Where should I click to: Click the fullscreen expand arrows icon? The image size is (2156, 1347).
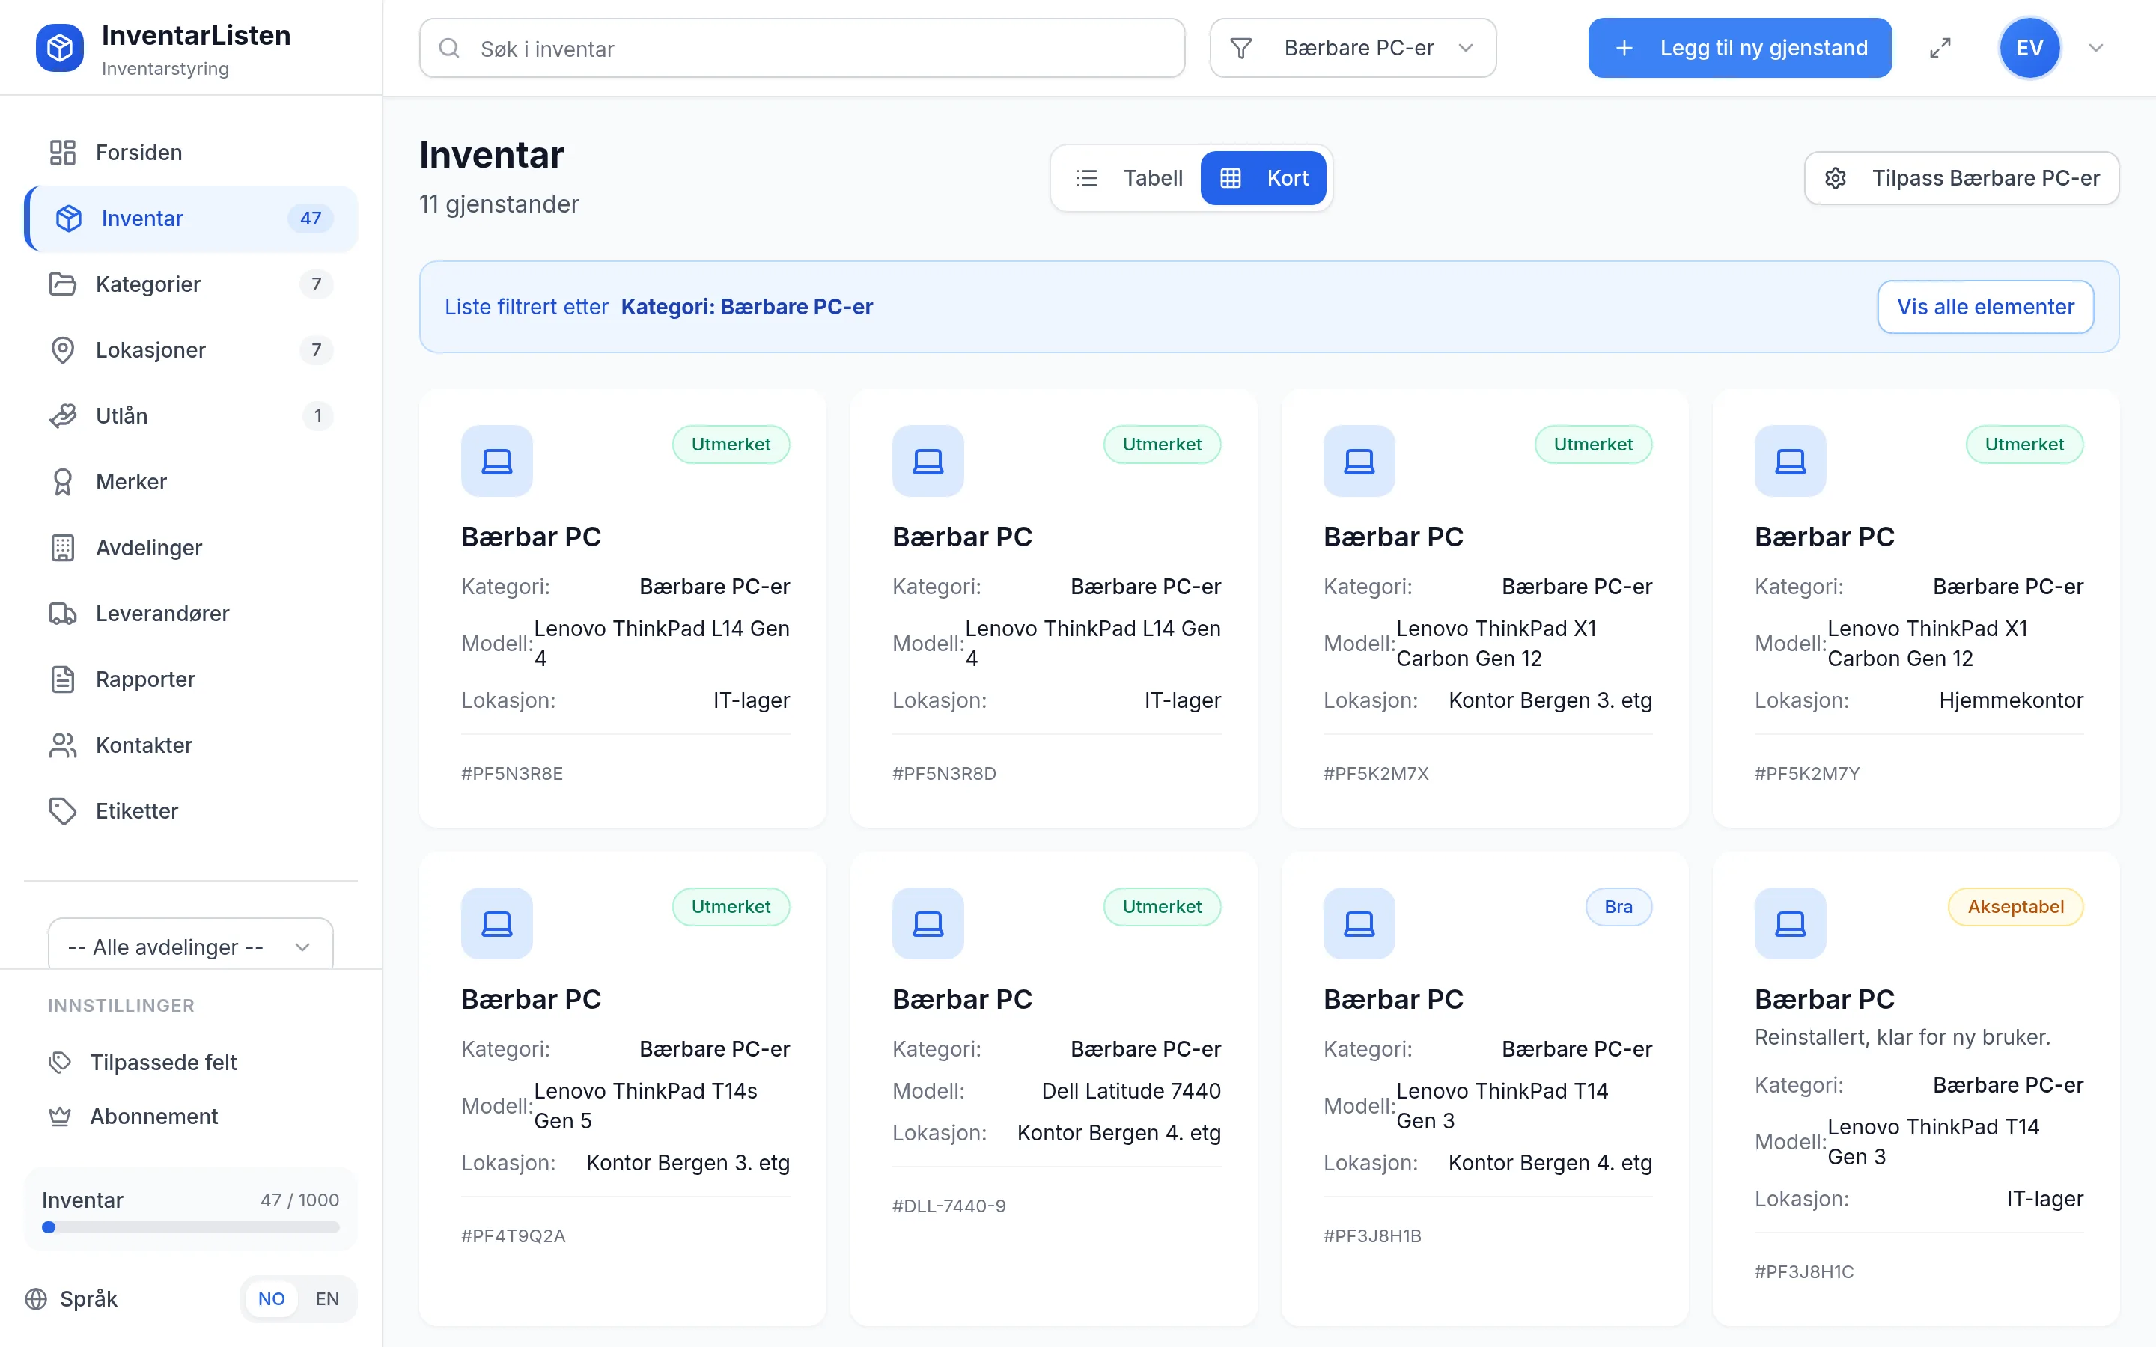pos(1940,48)
